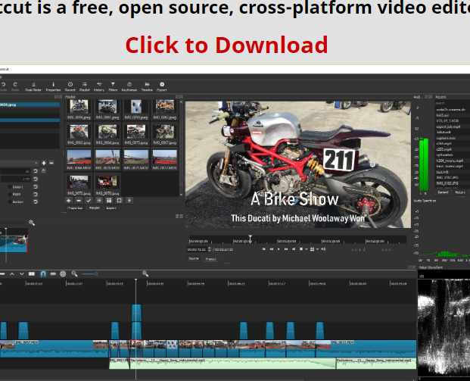Open the Keyframes toolbar button
470x381 pixels.
pos(129,86)
